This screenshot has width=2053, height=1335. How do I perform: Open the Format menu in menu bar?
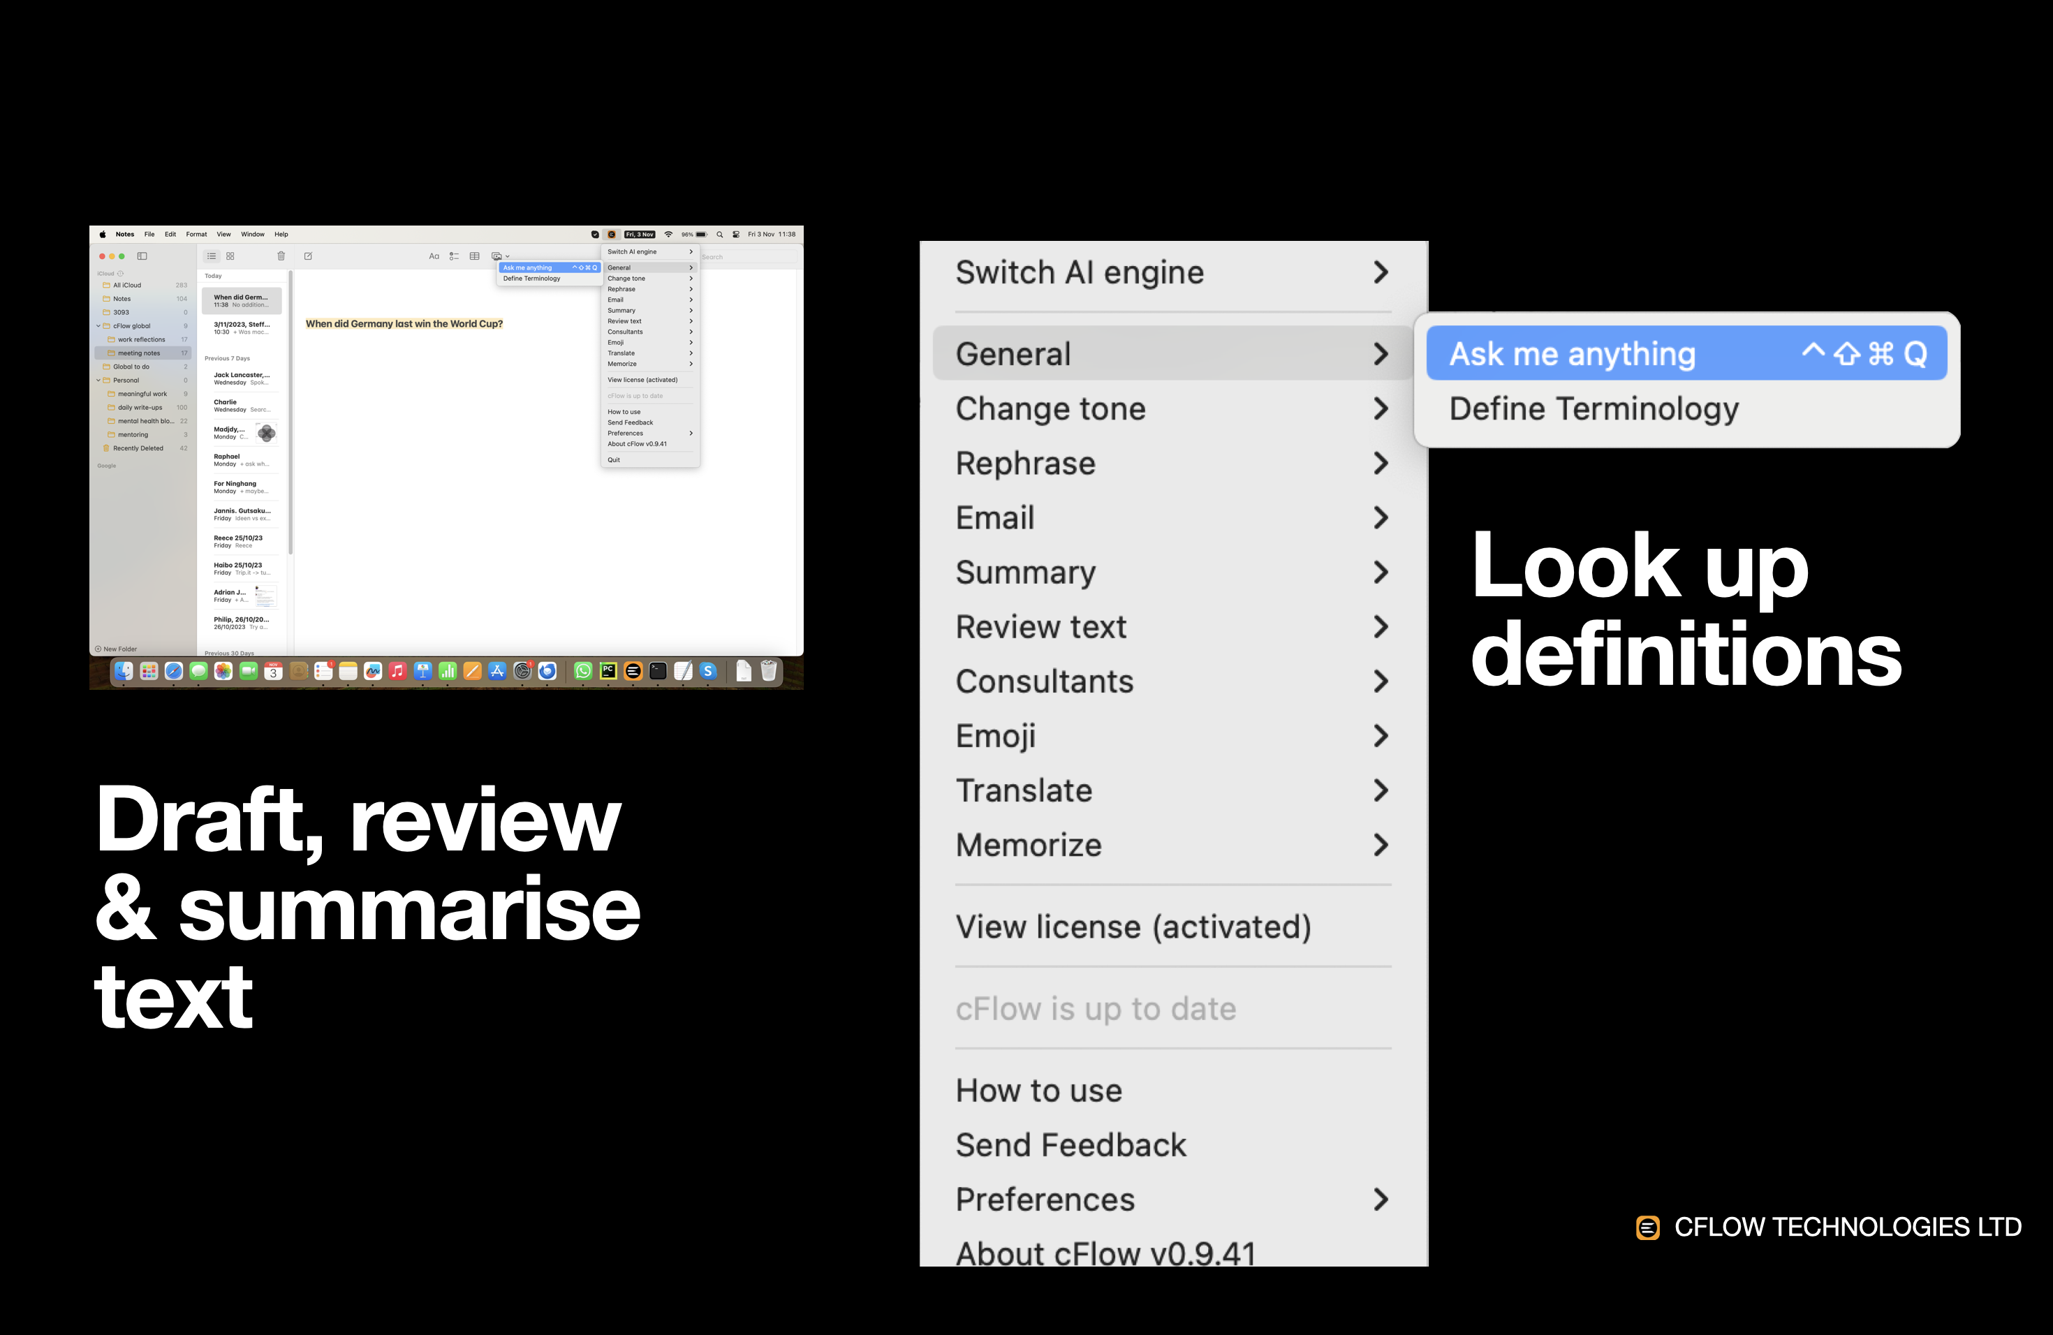click(x=196, y=235)
